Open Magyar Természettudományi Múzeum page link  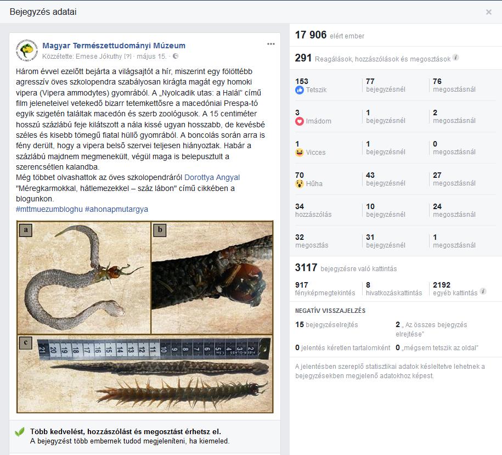[x=114, y=46]
